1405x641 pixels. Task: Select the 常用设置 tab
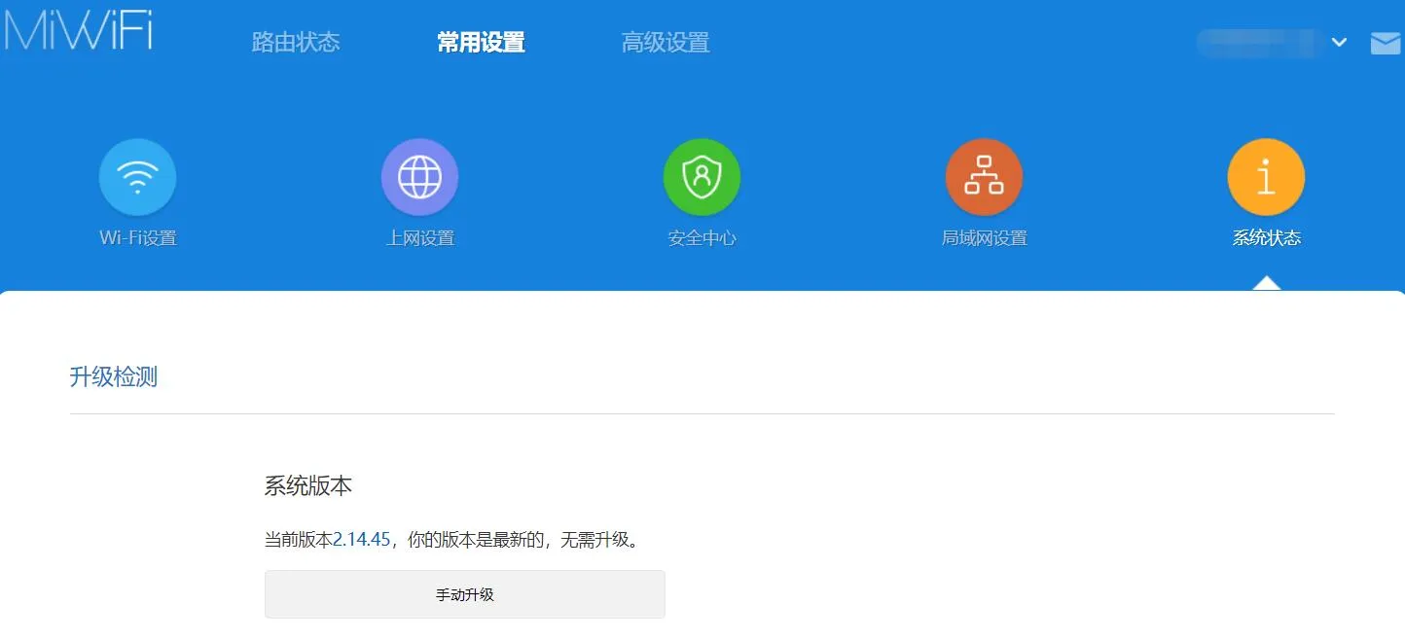tap(481, 43)
